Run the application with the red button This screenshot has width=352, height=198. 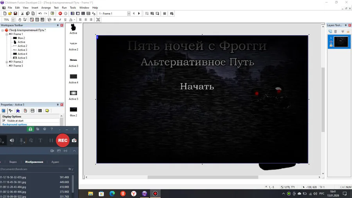click(x=60, y=13)
